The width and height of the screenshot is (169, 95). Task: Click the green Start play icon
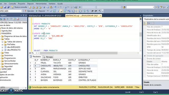click(80, 7)
